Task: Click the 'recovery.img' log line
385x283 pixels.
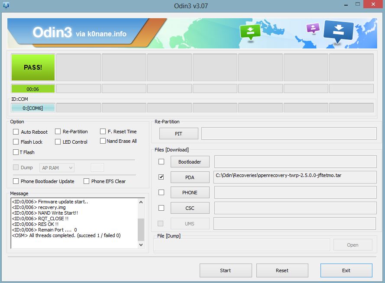Action: coord(39,207)
